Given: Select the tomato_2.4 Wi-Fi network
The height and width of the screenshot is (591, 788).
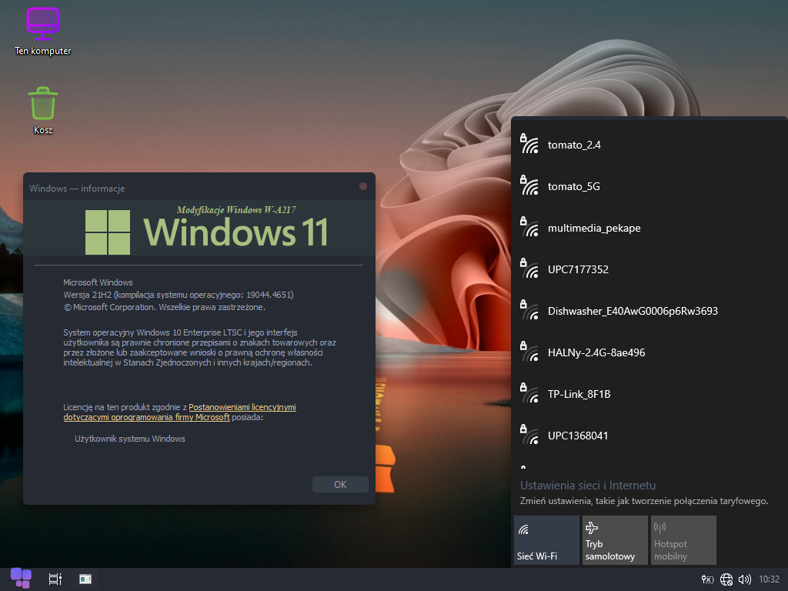Looking at the screenshot, I should [x=573, y=145].
